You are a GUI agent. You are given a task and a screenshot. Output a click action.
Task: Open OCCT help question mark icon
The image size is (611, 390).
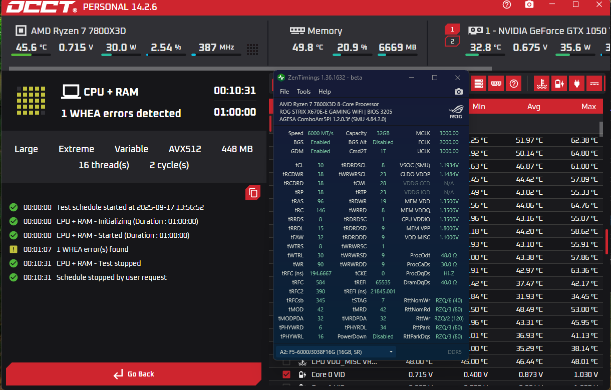506,5
